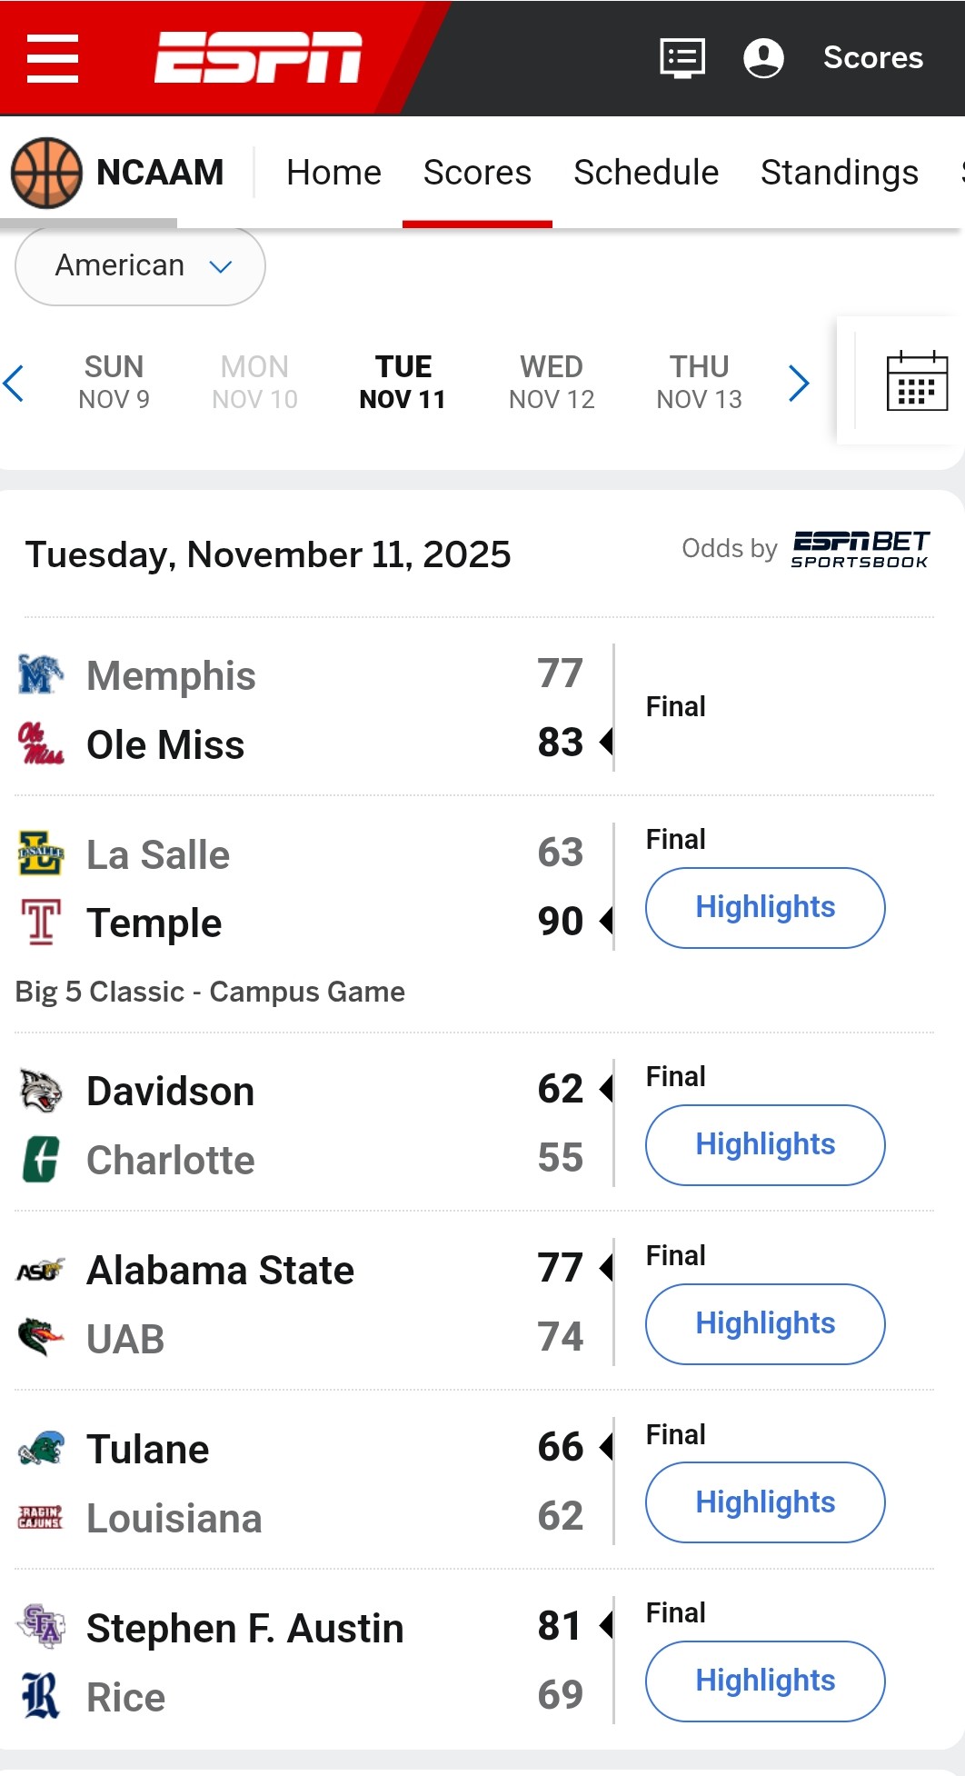Go to the Home tab
Viewport: 965px width, 1776px height.
coord(333,173)
